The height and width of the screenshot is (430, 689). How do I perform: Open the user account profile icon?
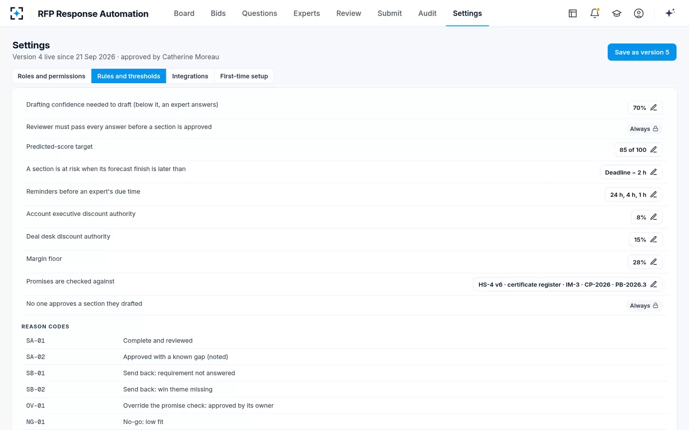639,13
